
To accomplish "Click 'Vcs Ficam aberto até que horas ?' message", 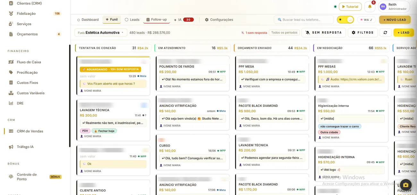I will (113, 84).
